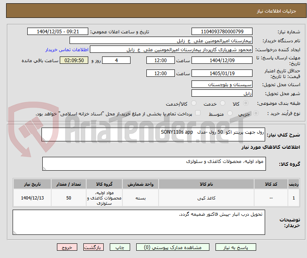Click the گروه کالا table column header
Screen dimensions: 307x258
105,184
